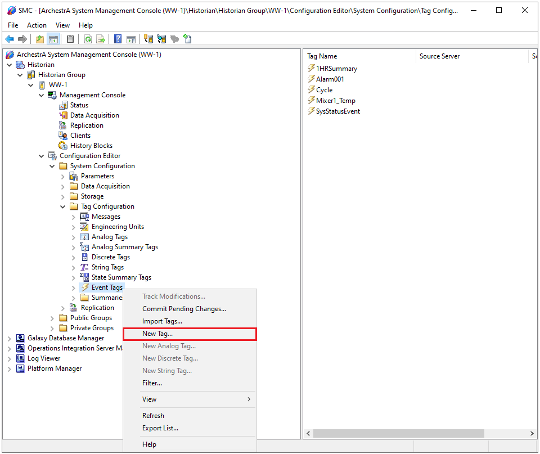Sort by the Tag Name column header
Viewport: 540px width, 454px height.
[x=360, y=56]
